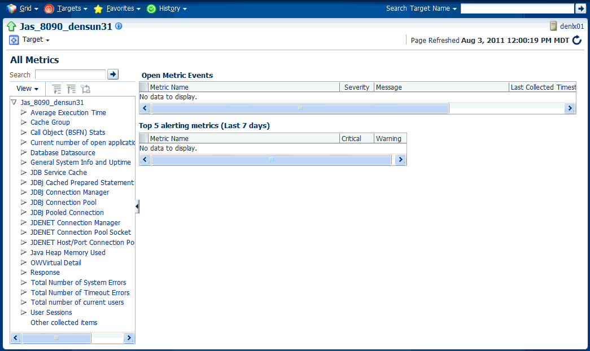Expand the JDB Service Cache node
The height and width of the screenshot is (351, 590).
24,172
